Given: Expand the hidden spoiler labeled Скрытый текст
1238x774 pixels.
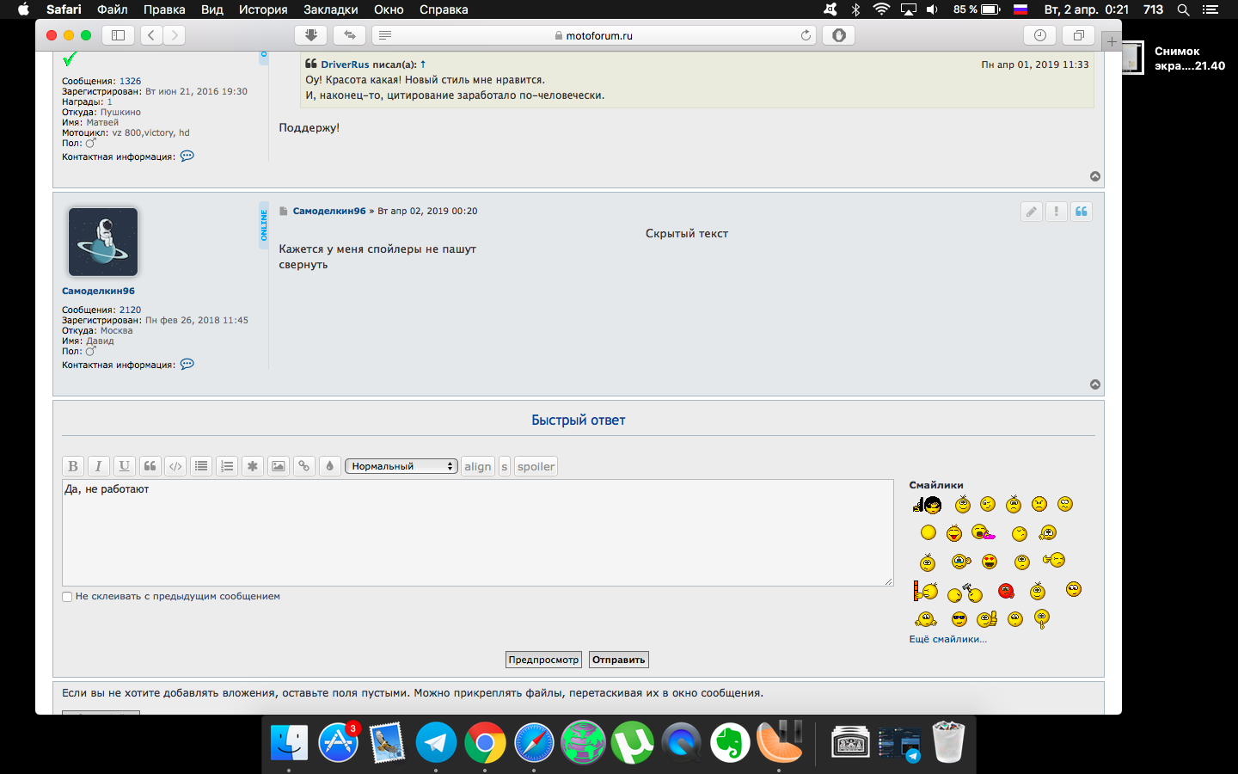Looking at the screenshot, I should [686, 234].
